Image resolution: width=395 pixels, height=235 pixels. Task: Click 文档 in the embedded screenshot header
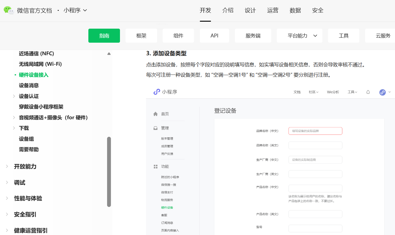(x=297, y=92)
